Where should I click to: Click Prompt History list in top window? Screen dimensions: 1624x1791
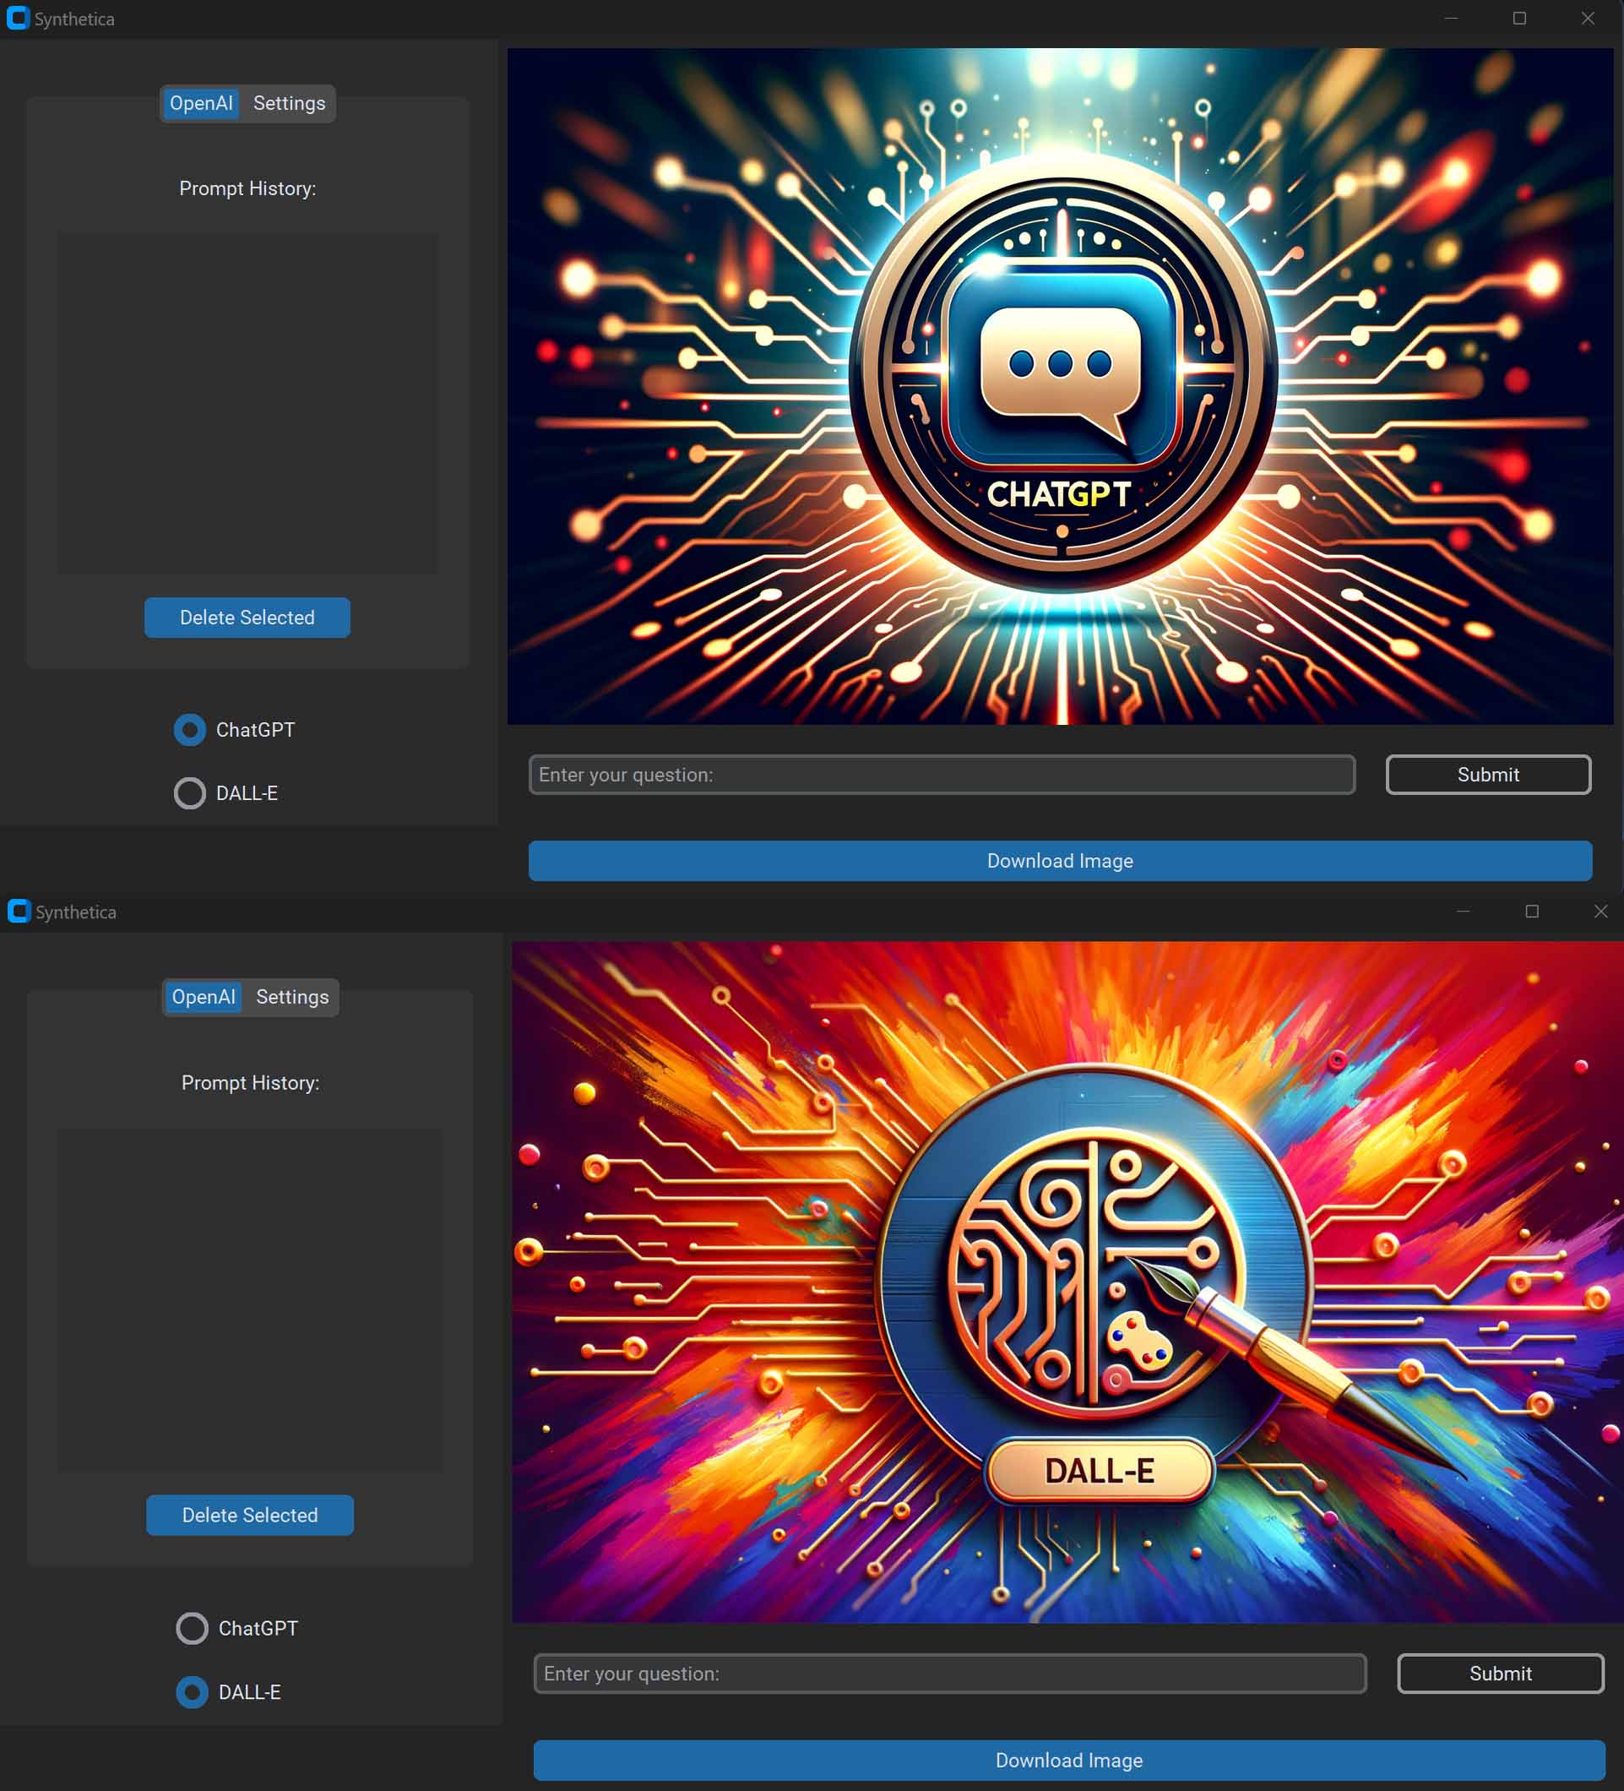click(247, 403)
